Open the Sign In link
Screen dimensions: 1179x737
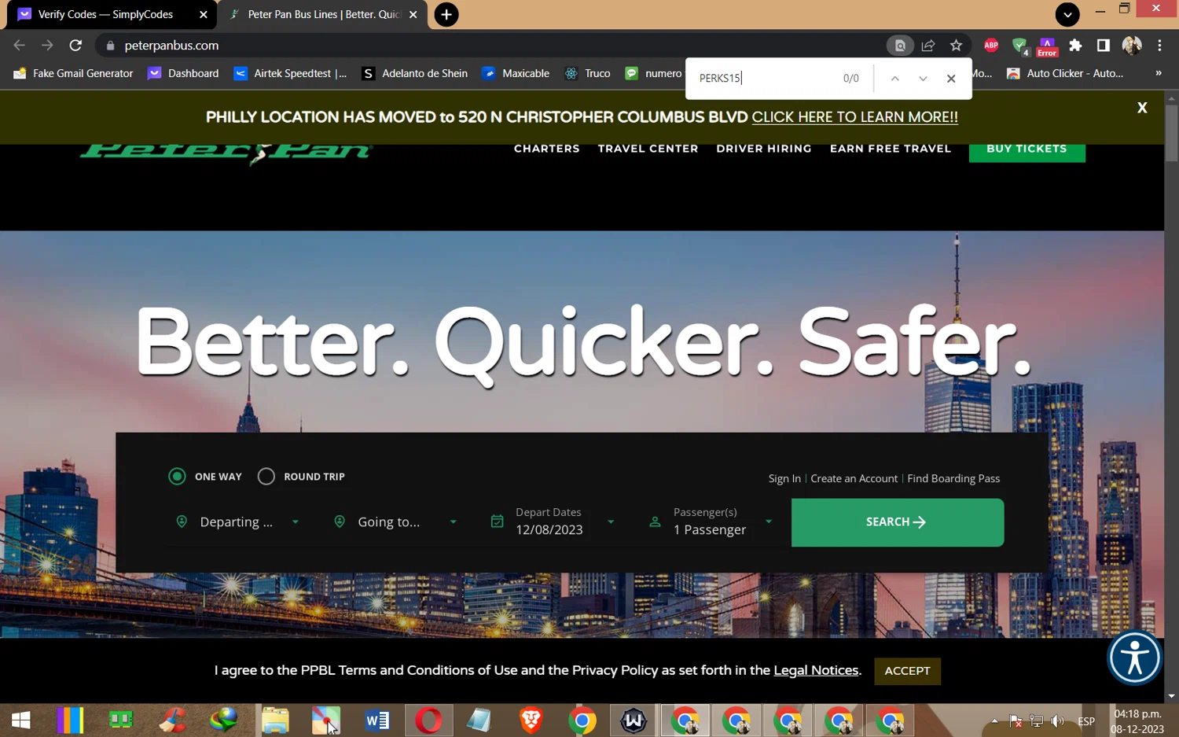click(784, 478)
